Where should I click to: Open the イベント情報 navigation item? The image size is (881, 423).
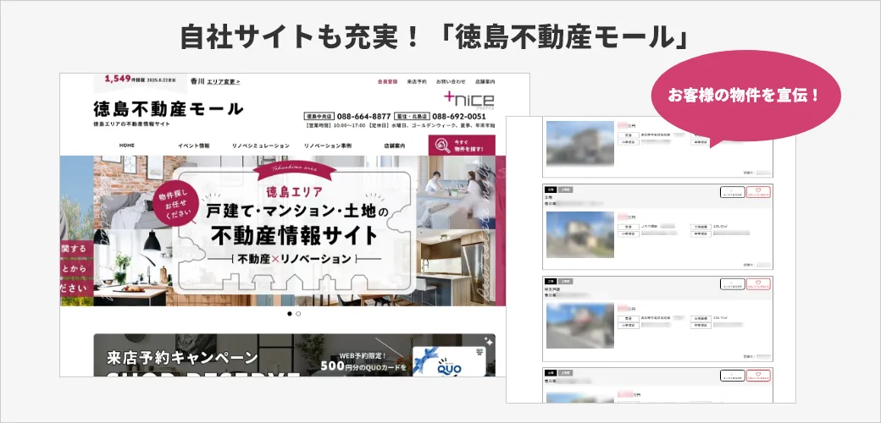(194, 146)
